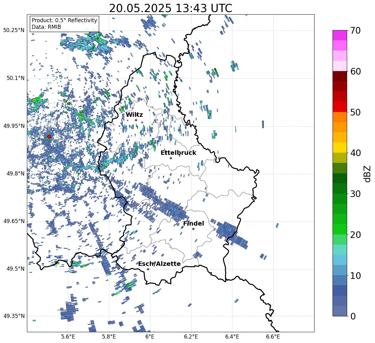Click the 50.1°N latitude label
Viewport: 375px width, 343px height.
click(16, 78)
